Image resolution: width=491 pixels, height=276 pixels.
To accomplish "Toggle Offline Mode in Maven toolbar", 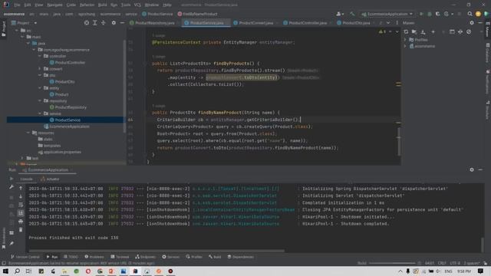I will click(460, 32).
